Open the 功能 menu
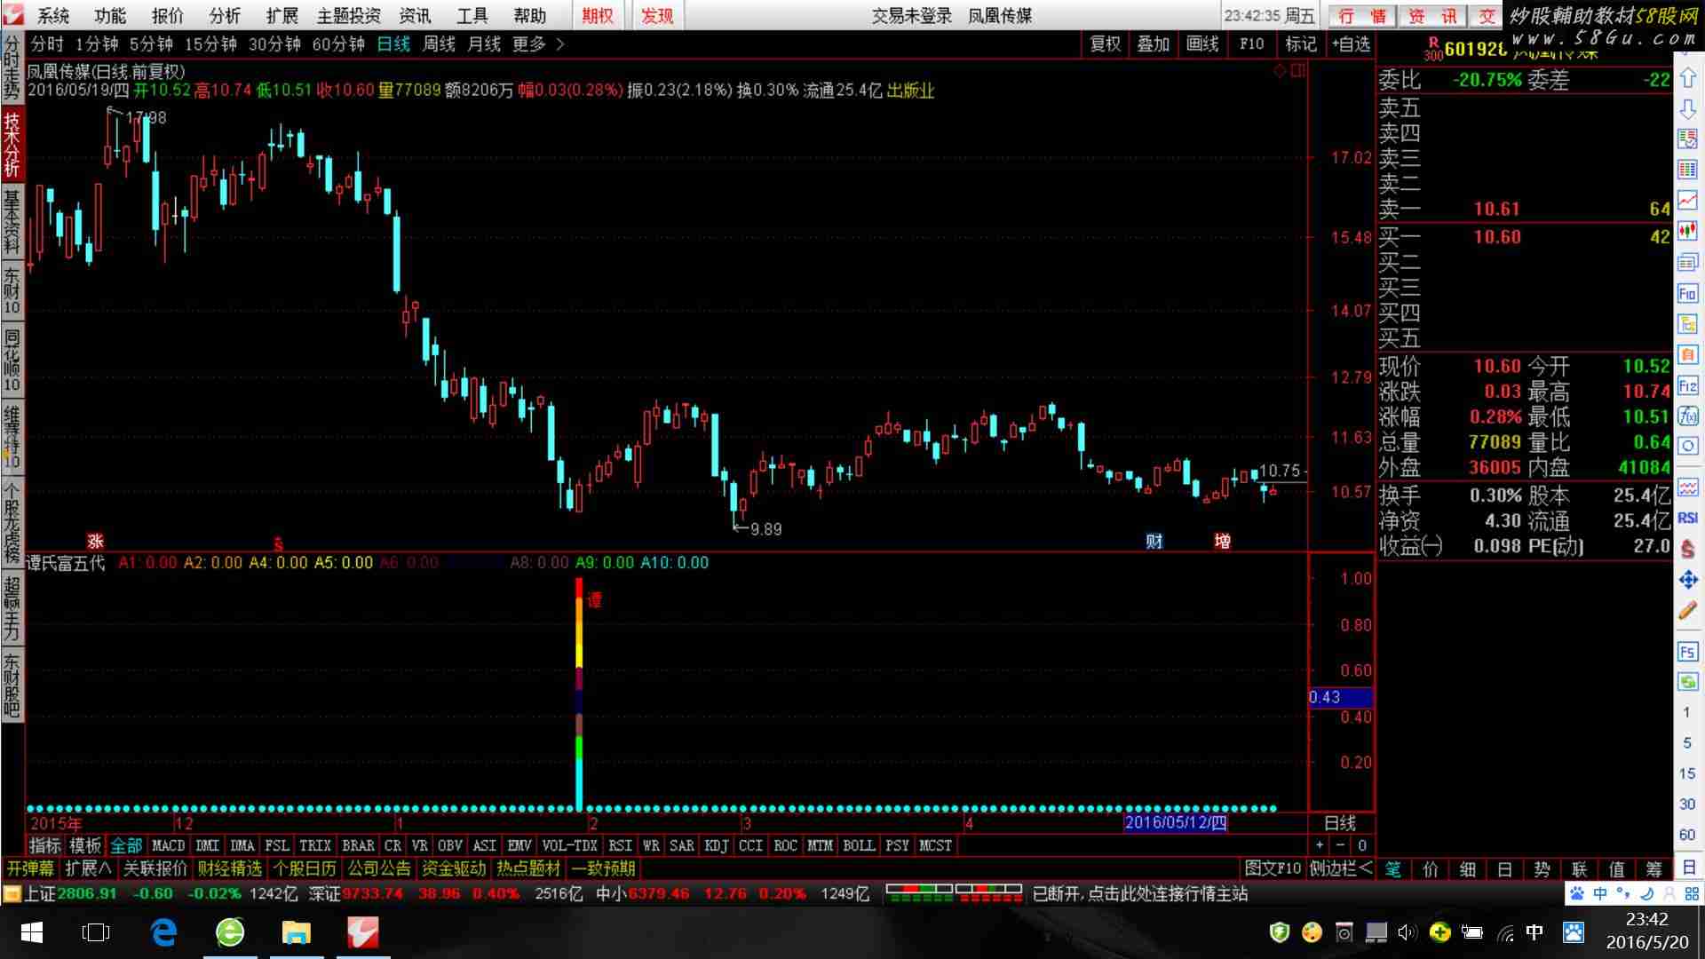Screen dimensions: 1705x959 [110, 15]
